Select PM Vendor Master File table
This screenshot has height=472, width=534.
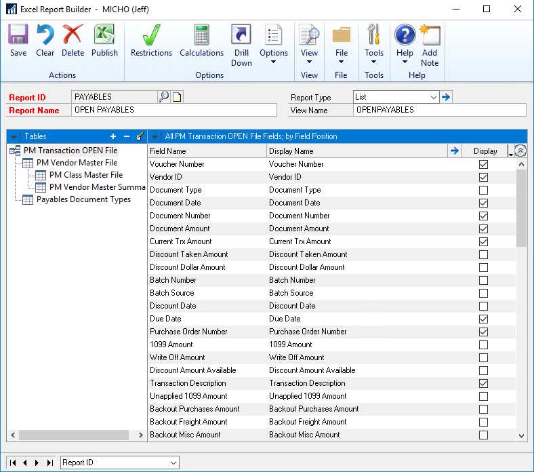(77, 163)
